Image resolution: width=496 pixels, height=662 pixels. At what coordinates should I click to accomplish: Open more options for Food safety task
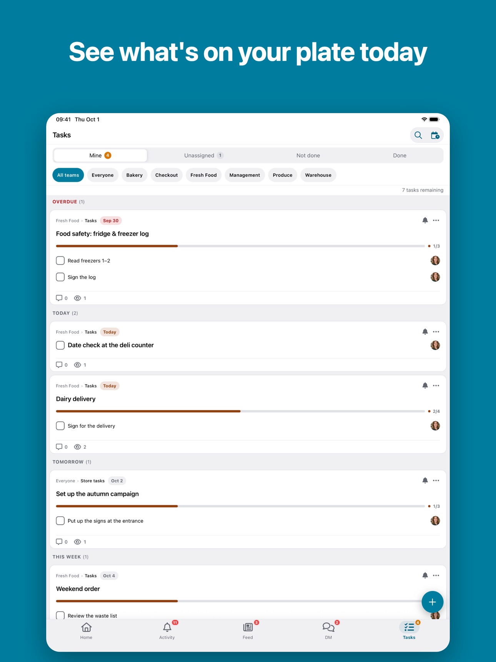(436, 221)
